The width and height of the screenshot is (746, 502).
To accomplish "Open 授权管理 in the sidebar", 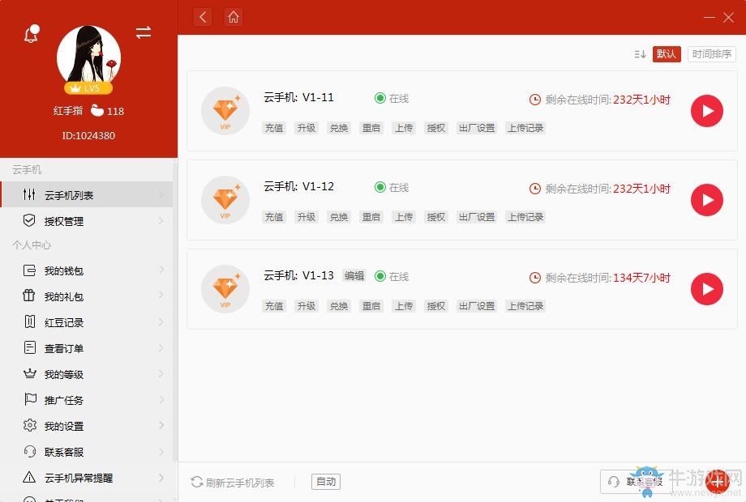I will (x=86, y=221).
